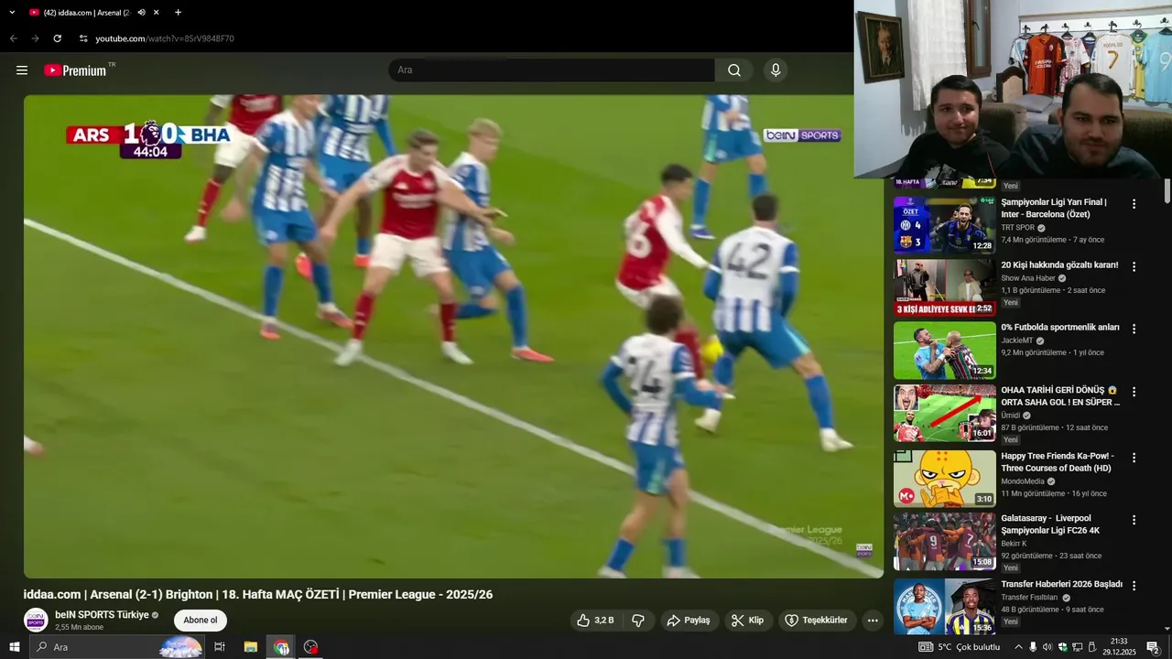
Task: Open options menu for Inter - Barcelona video
Action: (1134, 204)
